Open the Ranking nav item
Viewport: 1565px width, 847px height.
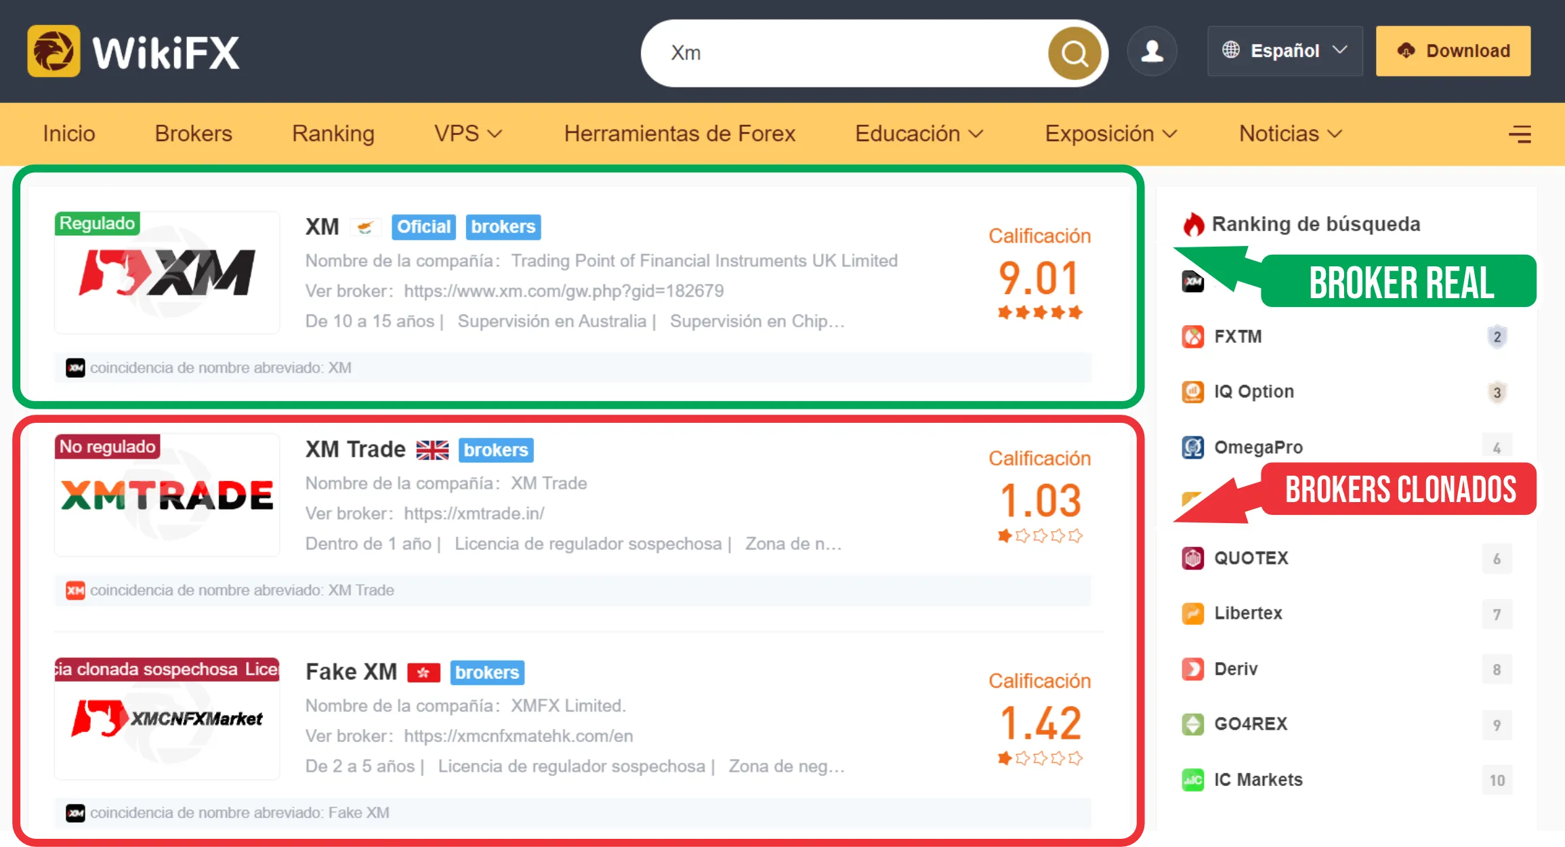coord(333,133)
